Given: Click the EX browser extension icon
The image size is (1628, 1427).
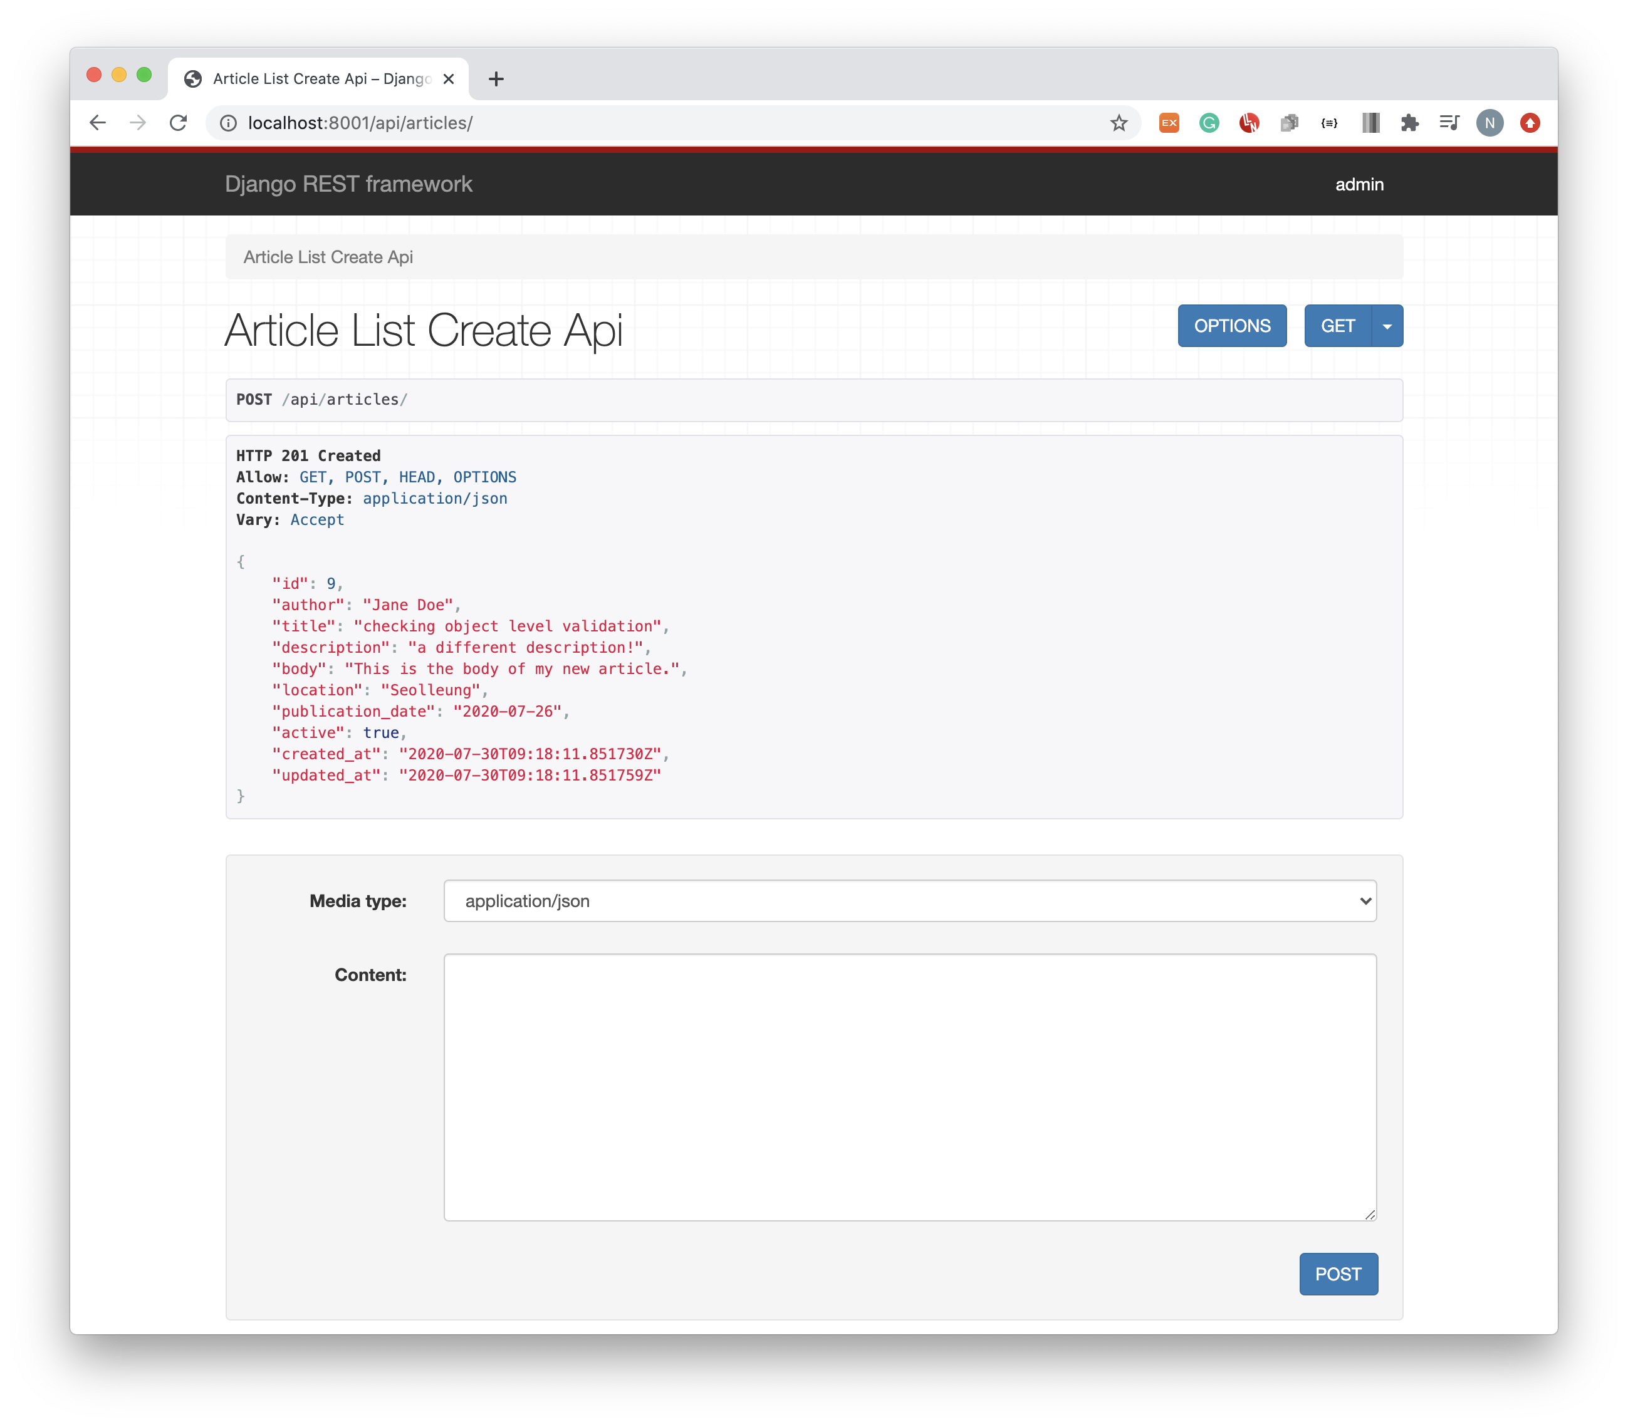Looking at the screenshot, I should [x=1169, y=123].
